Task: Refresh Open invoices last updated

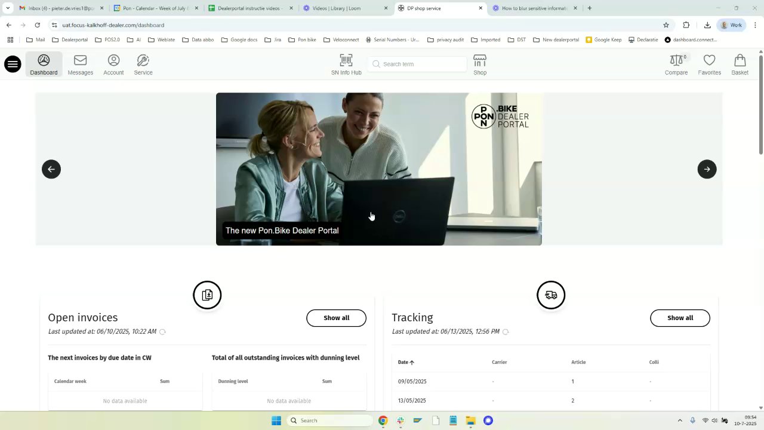Action: tap(162, 332)
